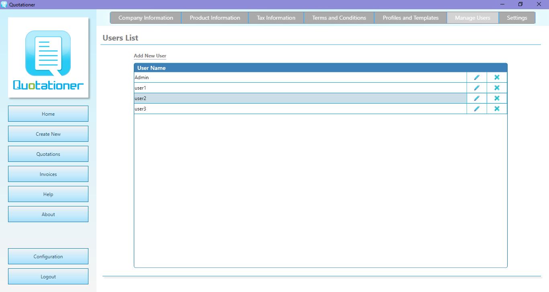Viewport: 549px width, 292px height.
Task: Open edit for user3 with pencil icon
Action: pyautogui.click(x=477, y=109)
